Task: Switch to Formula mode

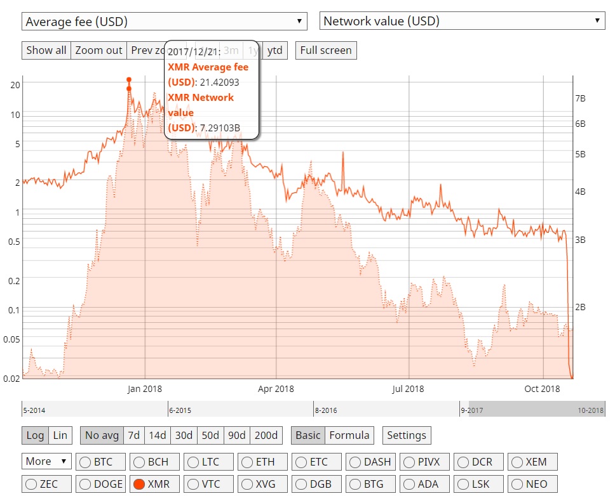Action: point(349,435)
